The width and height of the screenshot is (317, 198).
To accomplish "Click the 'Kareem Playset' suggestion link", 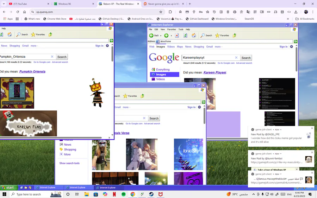I will (215, 72).
